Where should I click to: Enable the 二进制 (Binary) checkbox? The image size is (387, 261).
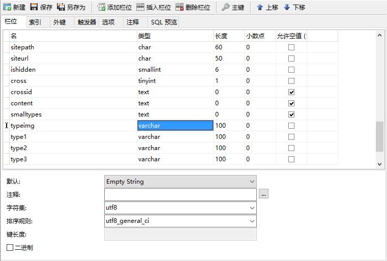tap(10, 247)
